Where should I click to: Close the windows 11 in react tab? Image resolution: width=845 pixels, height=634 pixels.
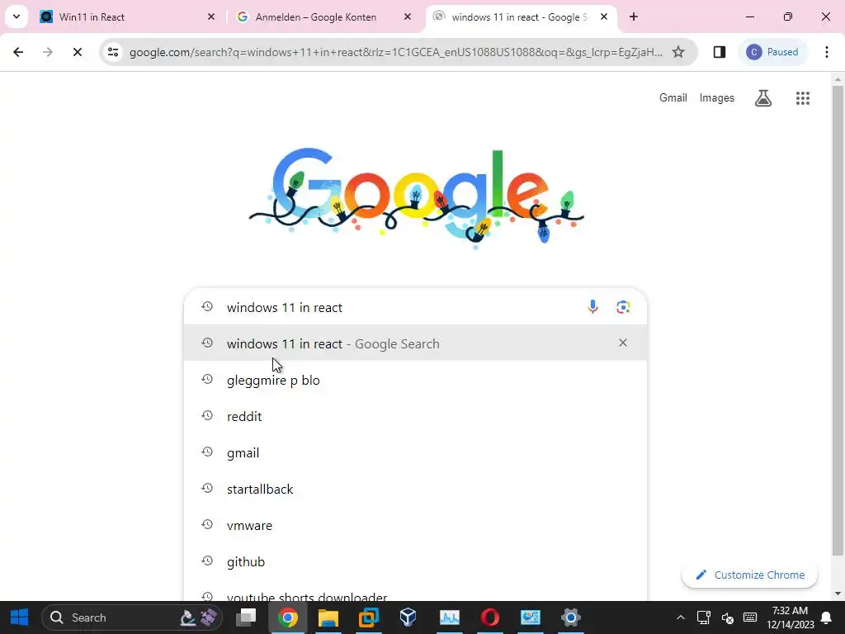[x=604, y=17]
